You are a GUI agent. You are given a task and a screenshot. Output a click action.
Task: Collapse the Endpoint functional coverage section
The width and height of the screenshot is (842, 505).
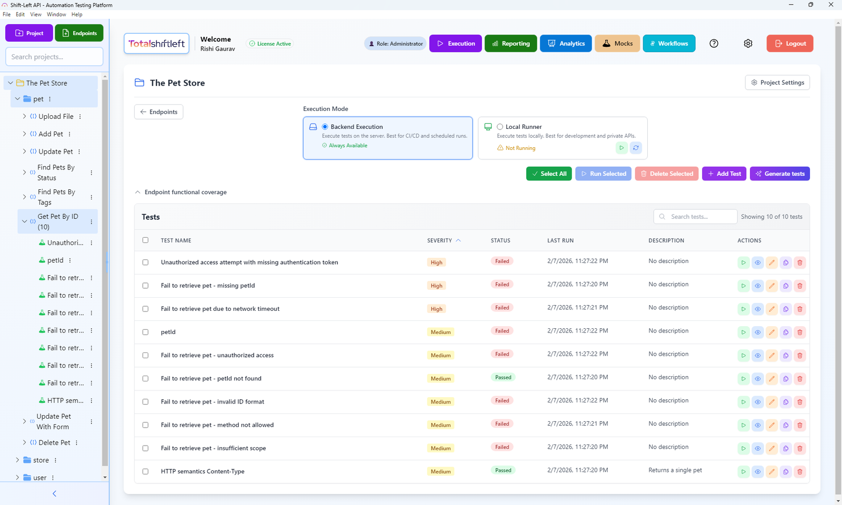pyautogui.click(x=138, y=192)
